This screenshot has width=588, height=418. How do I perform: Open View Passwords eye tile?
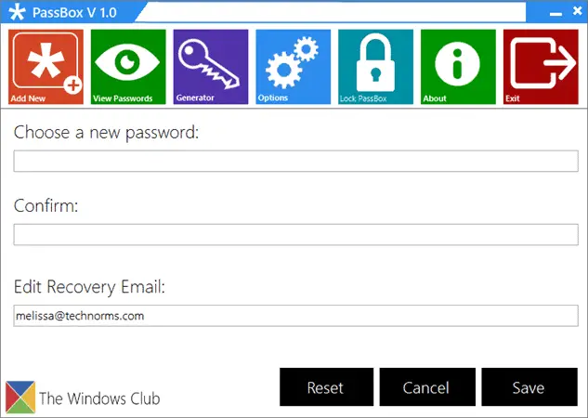coord(128,67)
